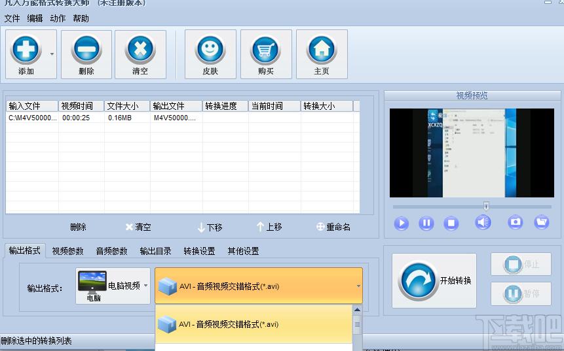Click the 转换进度 column header
Image resolution: width=564 pixels, height=351 pixels.
[225, 106]
